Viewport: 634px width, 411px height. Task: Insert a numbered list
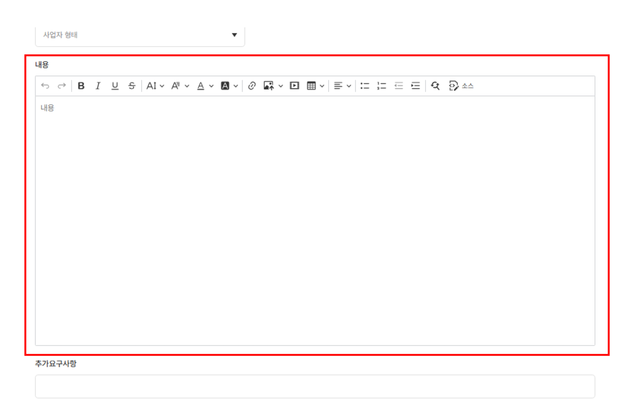tap(381, 86)
